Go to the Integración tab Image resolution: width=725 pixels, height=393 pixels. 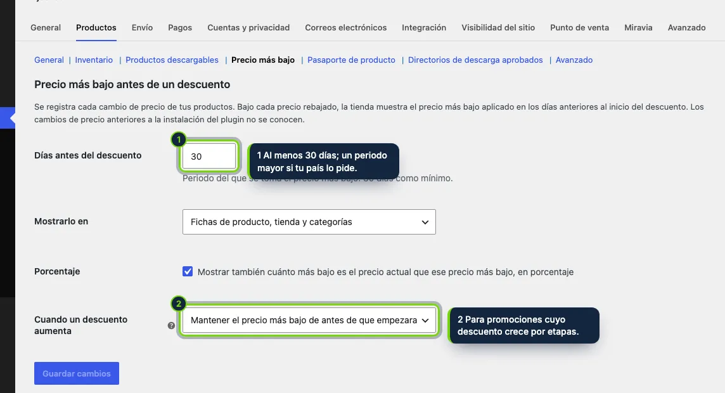(x=423, y=28)
